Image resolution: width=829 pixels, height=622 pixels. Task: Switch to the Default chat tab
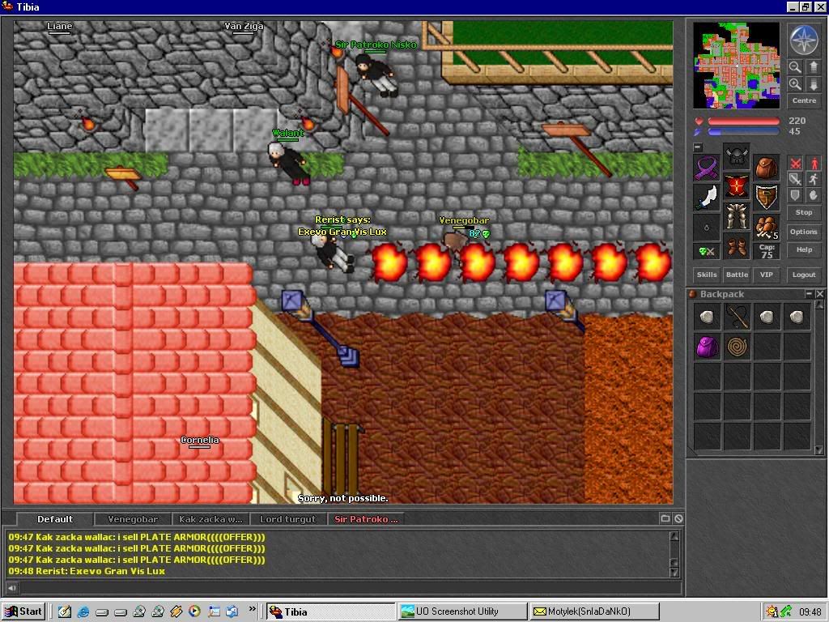point(55,519)
